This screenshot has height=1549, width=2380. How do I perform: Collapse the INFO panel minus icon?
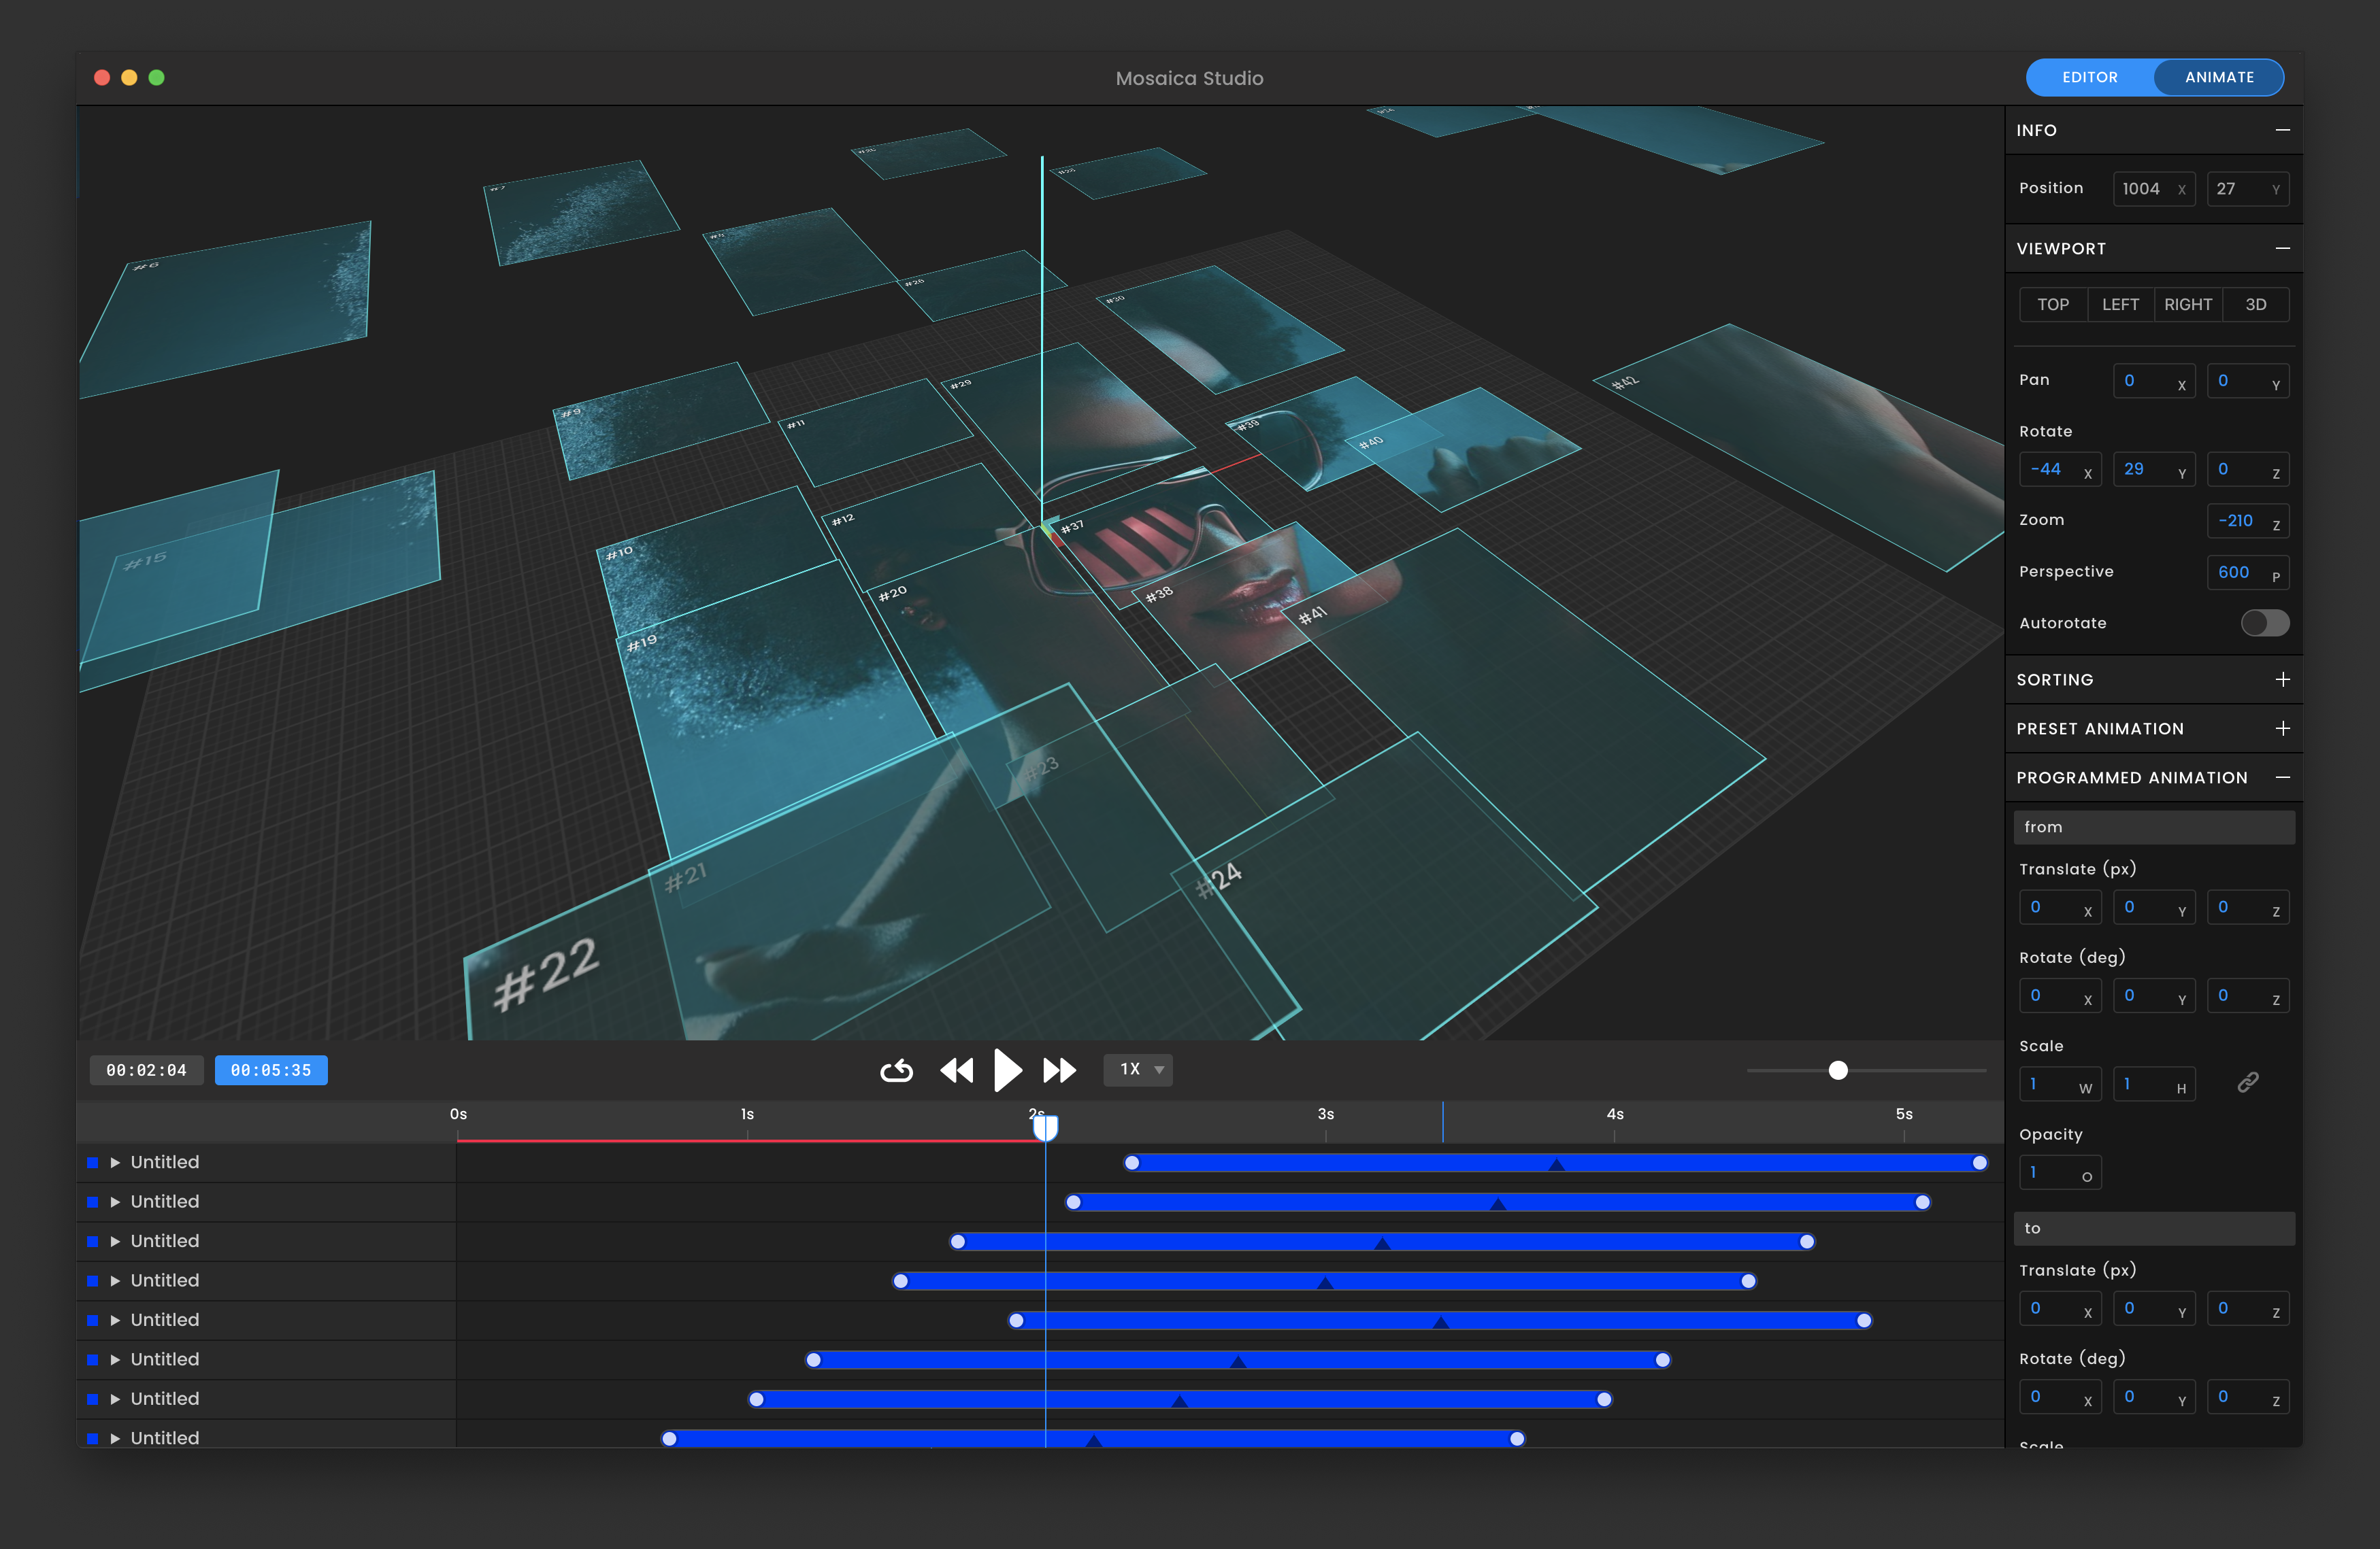point(2282,130)
